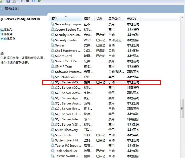
Task: Sort by the 名称 column header
Action: [66, 19]
